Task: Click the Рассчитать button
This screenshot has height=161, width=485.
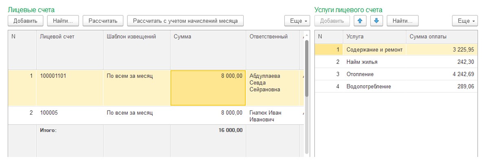Action: pos(103,21)
